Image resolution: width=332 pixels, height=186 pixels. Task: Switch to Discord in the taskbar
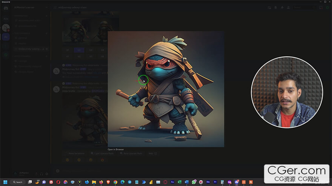(x=237, y=182)
